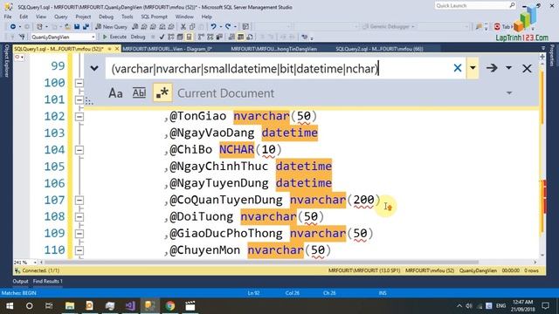
Task: Collapse the outlining node at line 109
Action: point(79,234)
